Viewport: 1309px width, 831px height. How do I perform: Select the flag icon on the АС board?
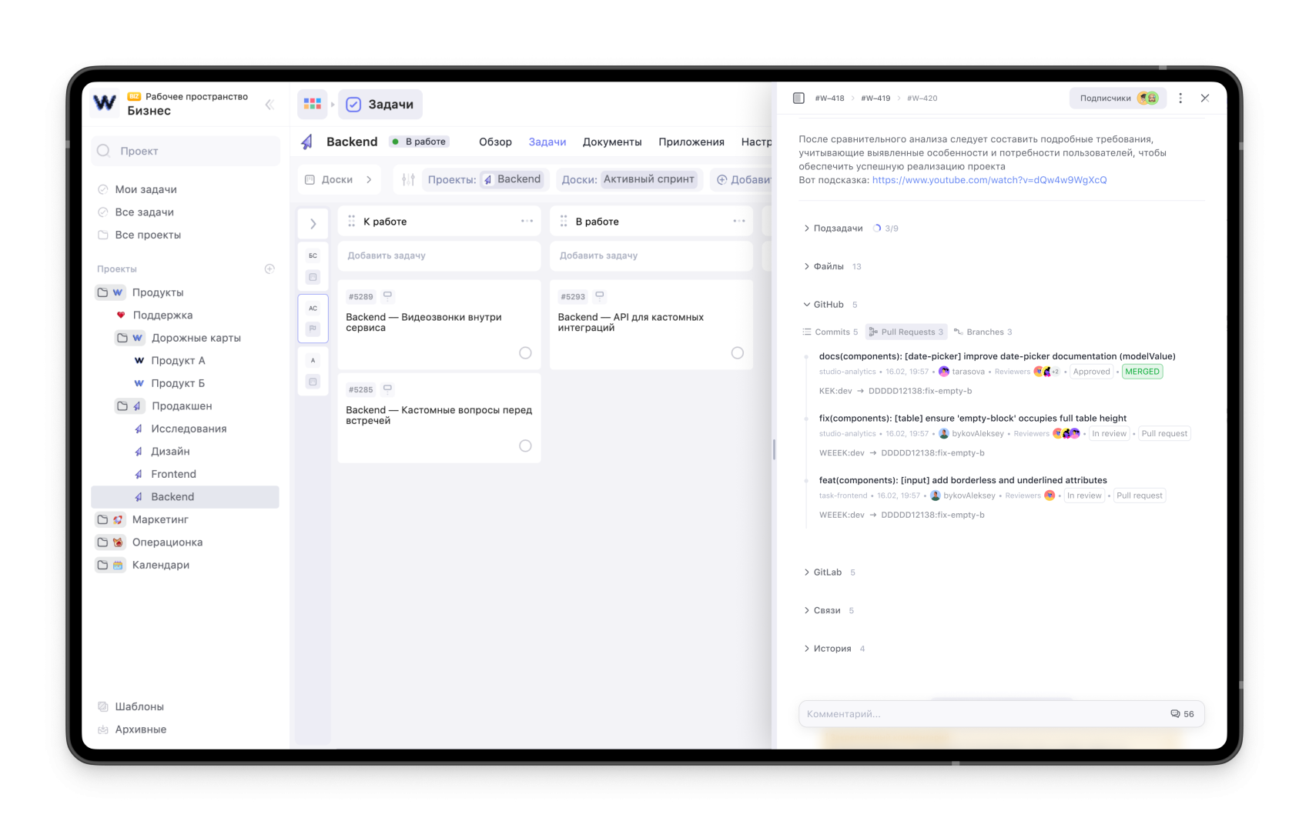click(x=313, y=329)
